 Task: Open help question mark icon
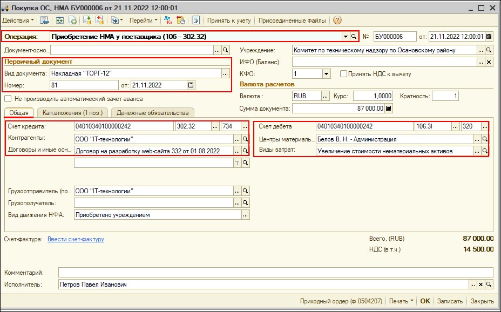[337, 21]
